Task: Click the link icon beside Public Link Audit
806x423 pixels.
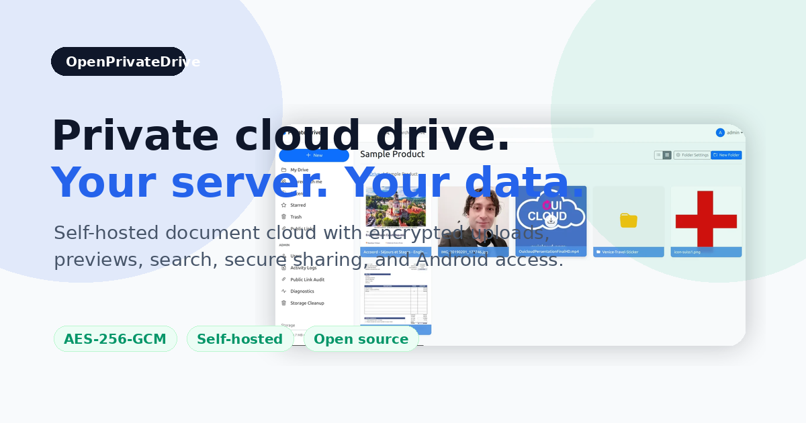Action: pos(283,279)
